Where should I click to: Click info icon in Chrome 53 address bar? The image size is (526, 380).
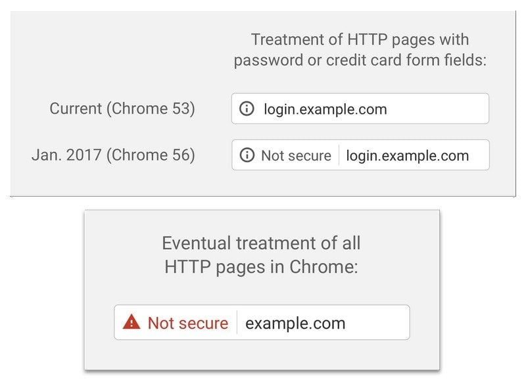[247, 108]
